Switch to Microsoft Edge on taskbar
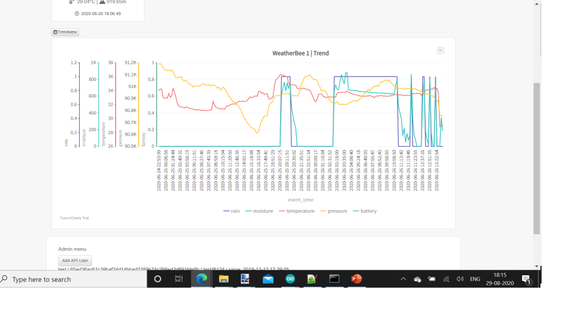 [x=201, y=279]
